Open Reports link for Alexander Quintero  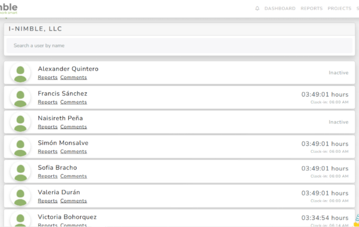48,78
